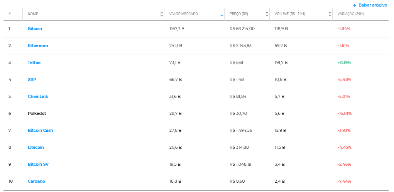
Task: Open the Ethereum link
Action: coord(38,45)
